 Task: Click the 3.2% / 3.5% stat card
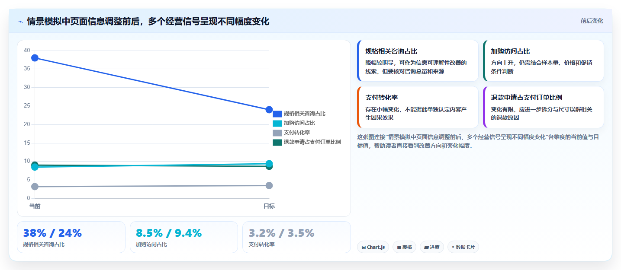[296, 237]
